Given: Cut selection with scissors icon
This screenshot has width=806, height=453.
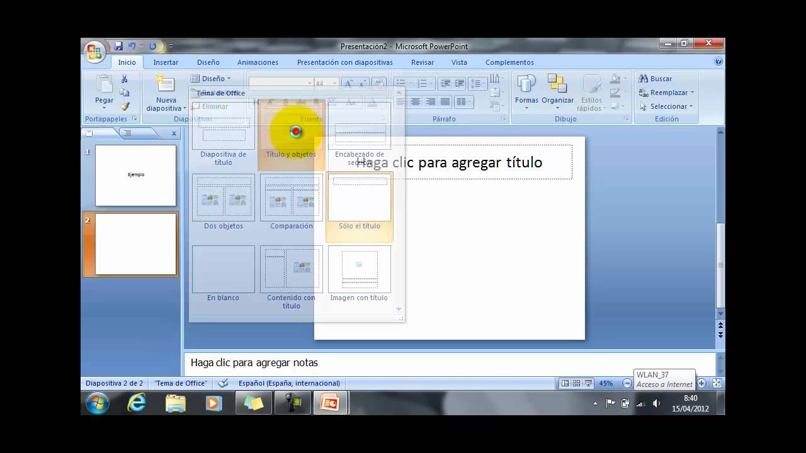Looking at the screenshot, I should pos(125,79).
